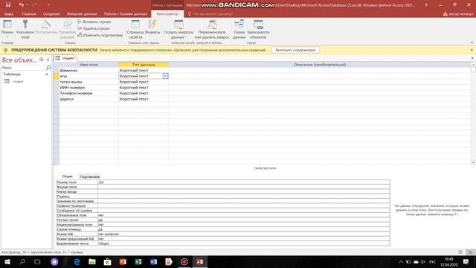The image size is (476, 268).
Task: Open Microsoft Edge from taskbar
Action: tap(77, 261)
